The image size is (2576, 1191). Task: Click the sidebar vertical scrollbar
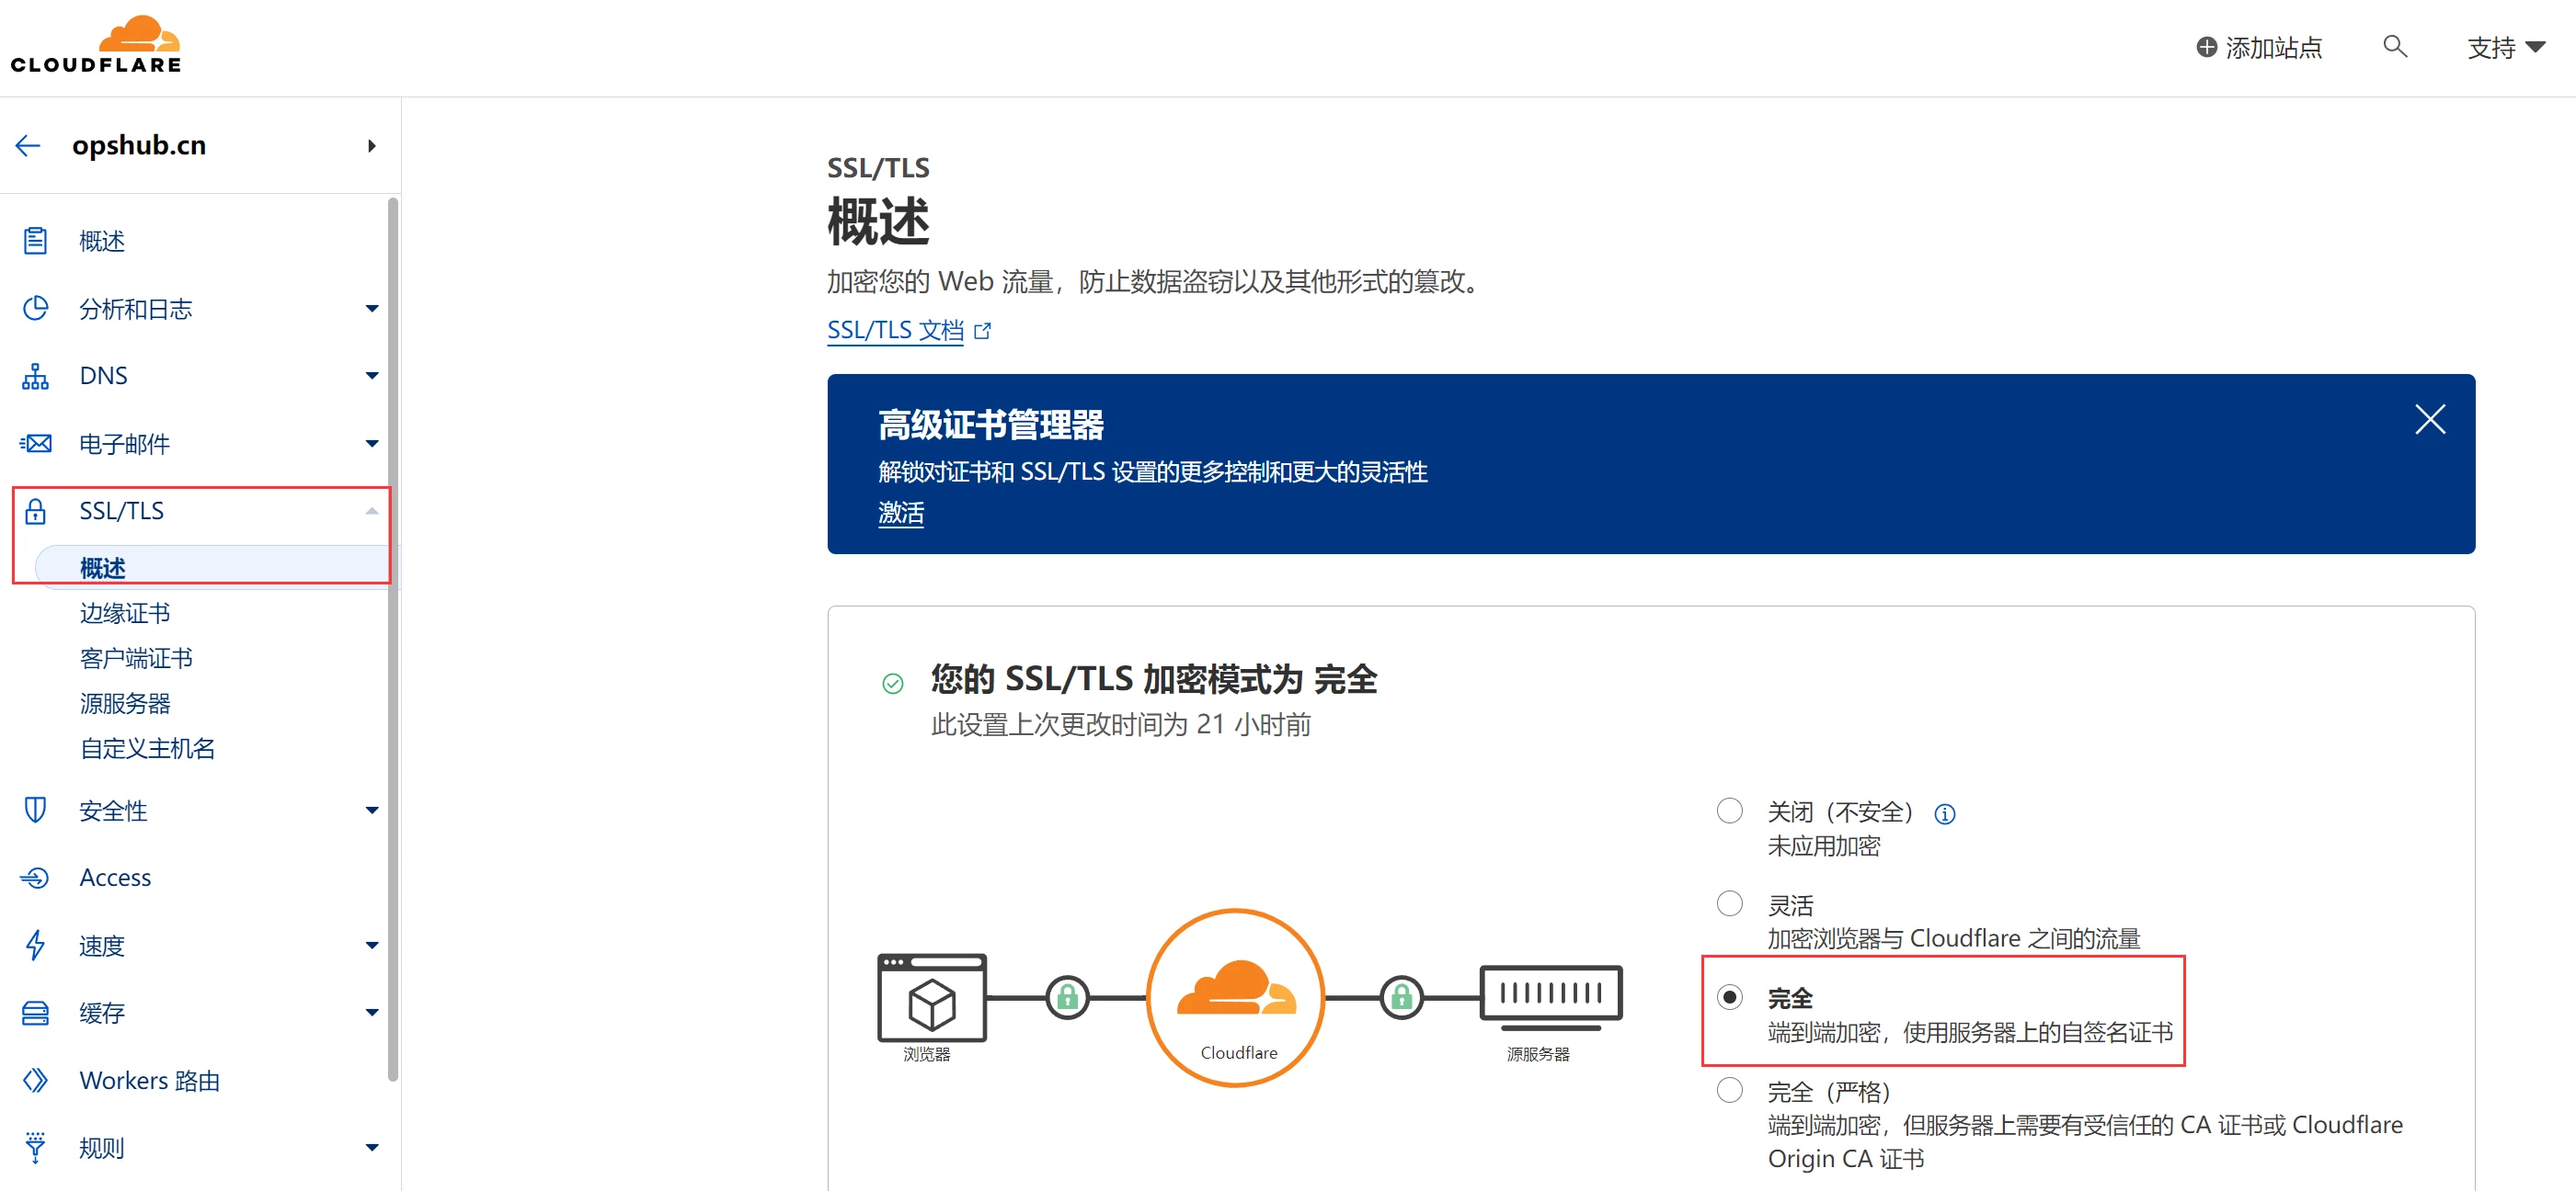click(392, 640)
